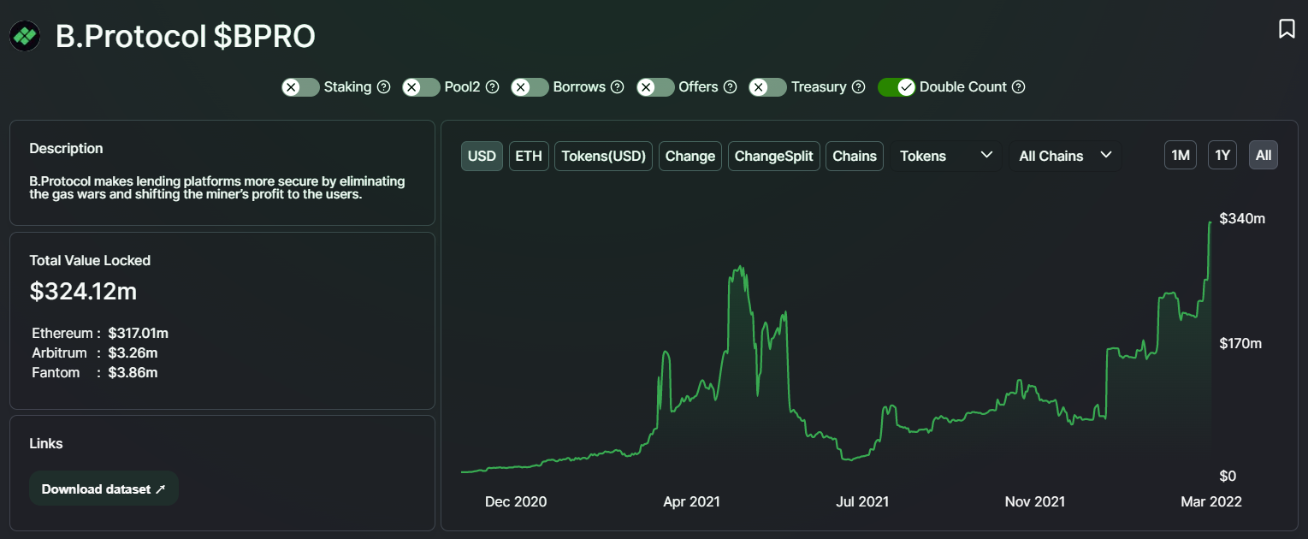Click the chart peak near $340m
Image resolution: width=1308 pixels, height=539 pixels.
click(1210, 222)
